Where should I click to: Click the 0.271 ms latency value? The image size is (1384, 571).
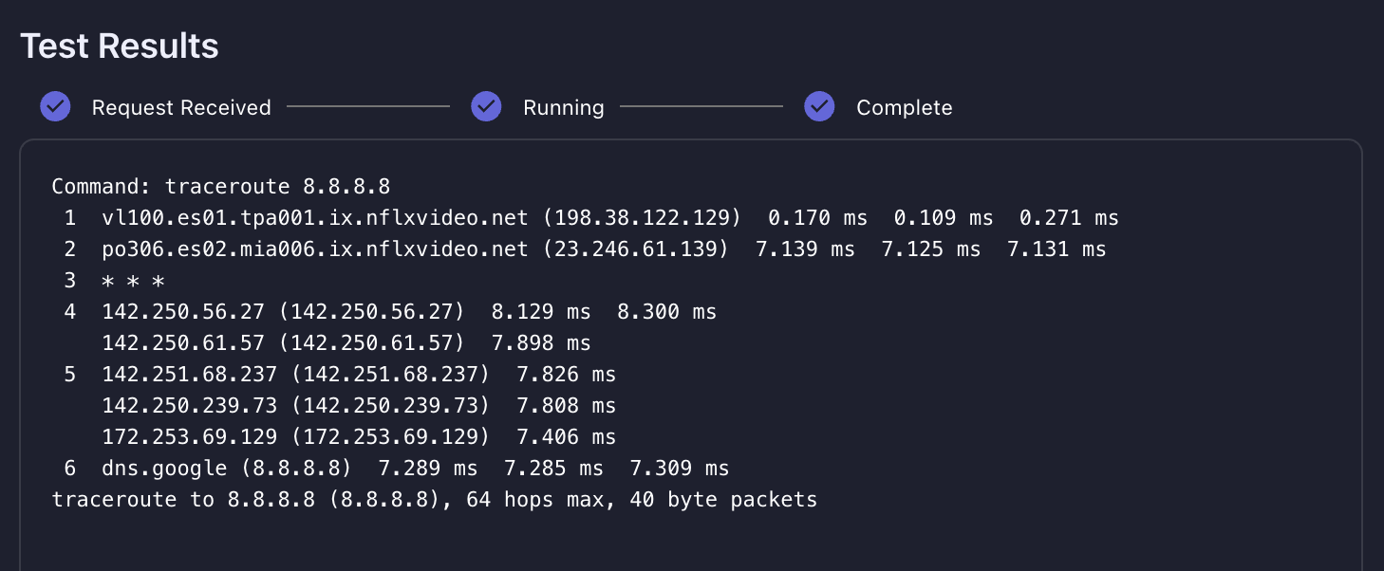1069,218
